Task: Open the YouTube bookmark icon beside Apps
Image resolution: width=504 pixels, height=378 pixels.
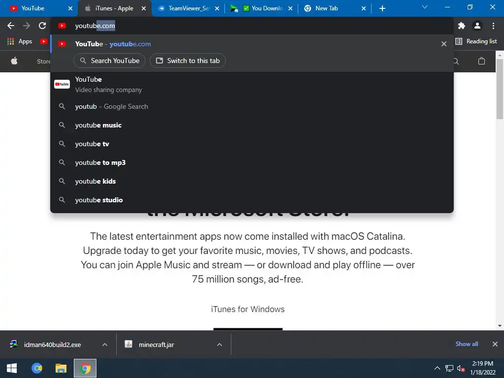Action: [x=44, y=41]
